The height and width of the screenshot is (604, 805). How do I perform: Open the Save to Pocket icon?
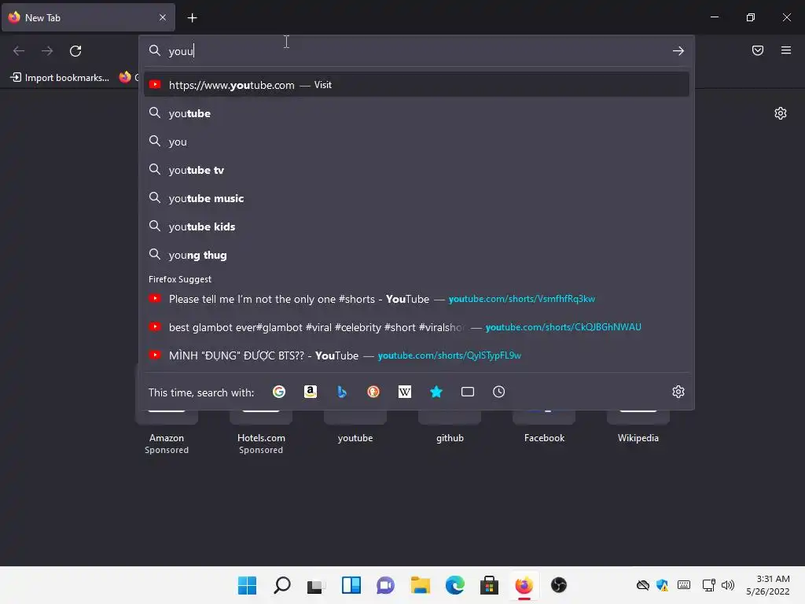757,50
